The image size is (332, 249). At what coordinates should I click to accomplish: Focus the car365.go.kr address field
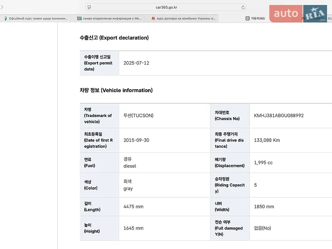166,7
